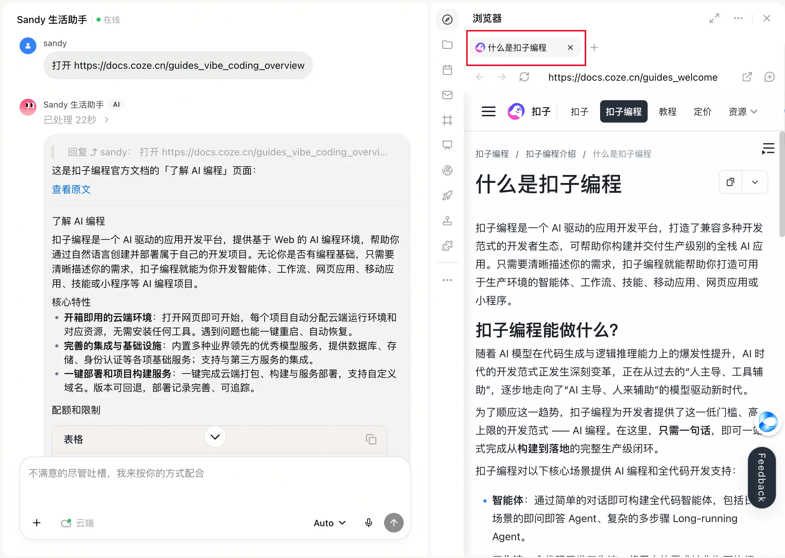Open the 教程 nav tab

(668, 111)
